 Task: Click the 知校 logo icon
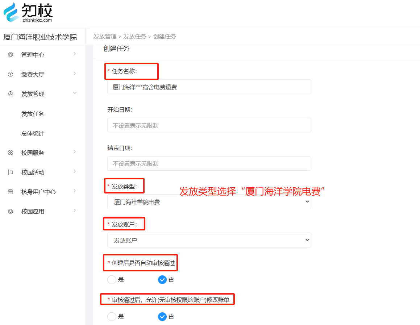(11, 12)
